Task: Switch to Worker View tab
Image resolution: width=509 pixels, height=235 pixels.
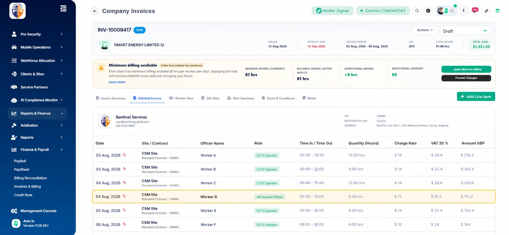Action: point(181,98)
